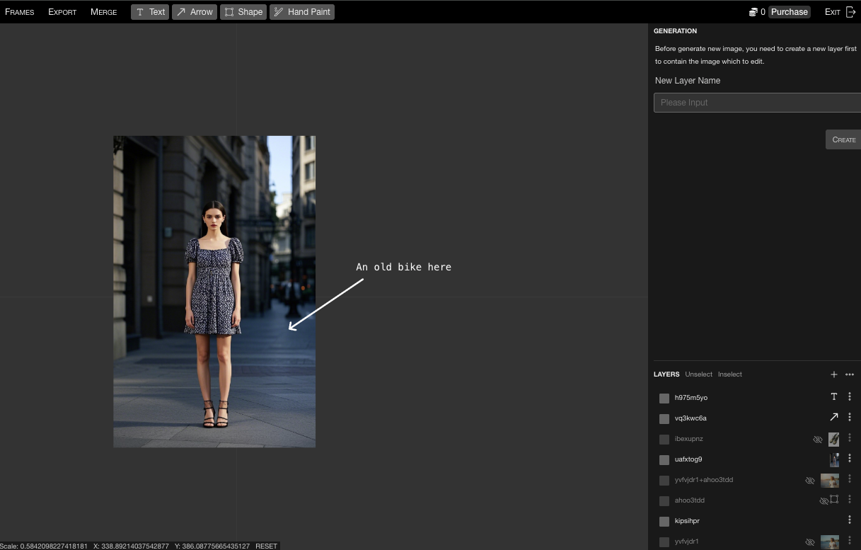Open the Layers panel more options ellipsis
The width and height of the screenshot is (861, 550).
[x=850, y=374]
